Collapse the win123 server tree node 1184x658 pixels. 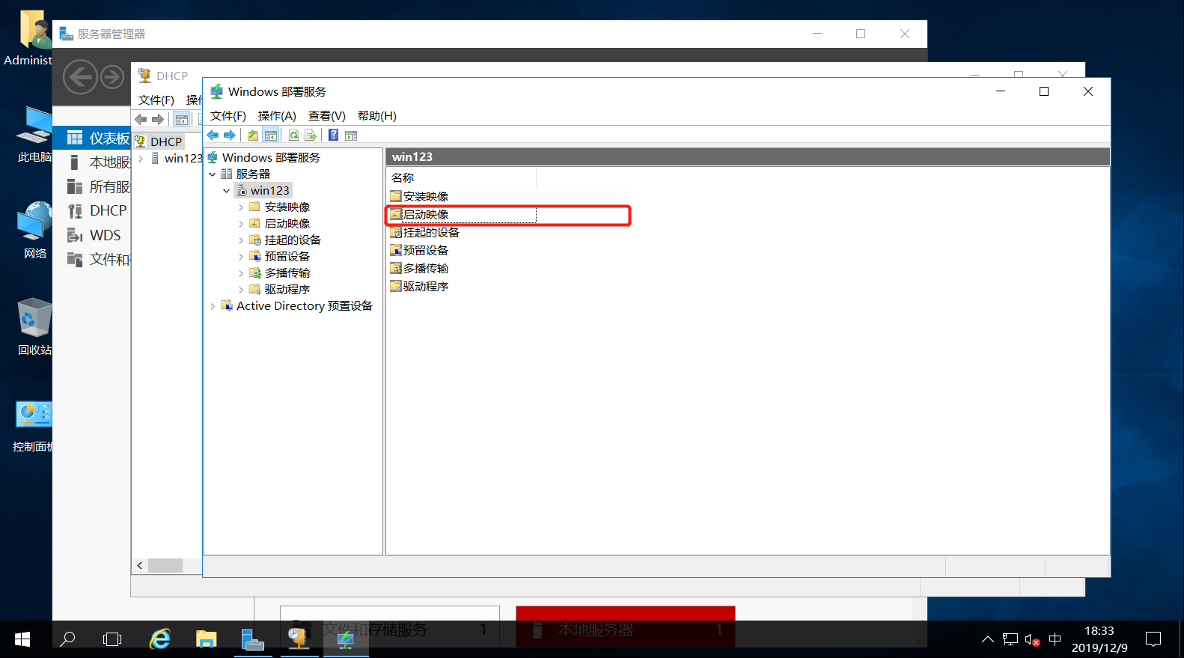(227, 191)
